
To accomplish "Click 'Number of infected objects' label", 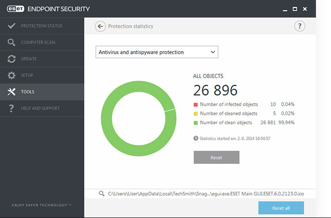I will [x=229, y=104].
